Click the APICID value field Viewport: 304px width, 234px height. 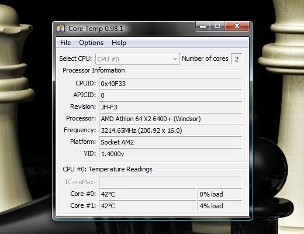tap(171, 95)
